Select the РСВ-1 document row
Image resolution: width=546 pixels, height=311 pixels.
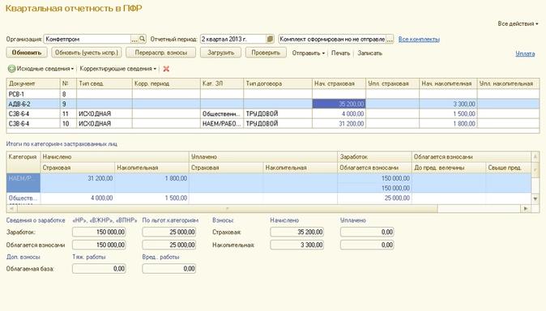(x=273, y=94)
